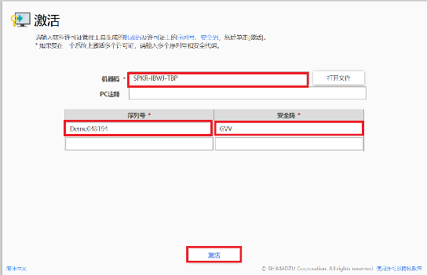
Task: Open the 机器码 link in the instructions
Action: (x=130, y=37)
